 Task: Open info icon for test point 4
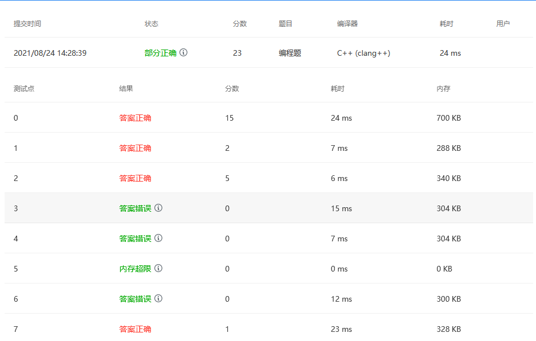(158, 238)
